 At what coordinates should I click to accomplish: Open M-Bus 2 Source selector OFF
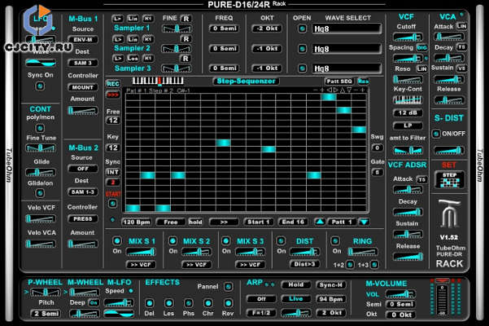coord(83,169)
